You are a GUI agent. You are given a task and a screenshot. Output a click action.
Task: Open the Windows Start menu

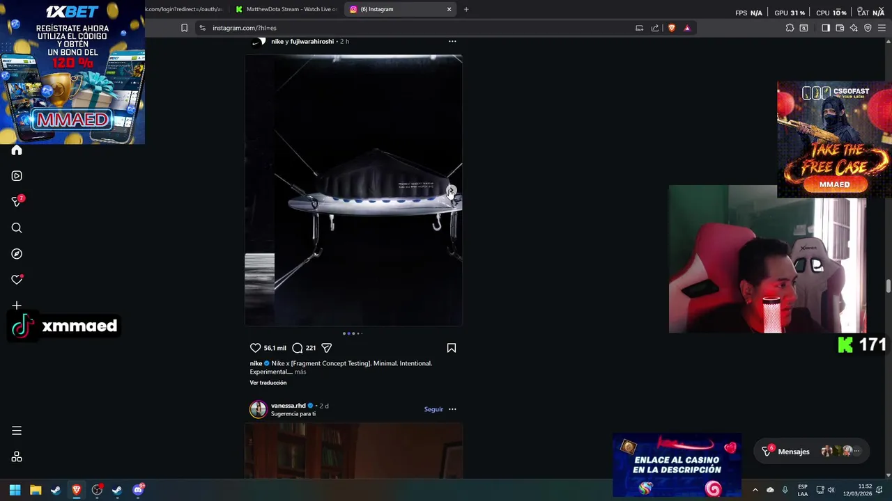[15, 490]
